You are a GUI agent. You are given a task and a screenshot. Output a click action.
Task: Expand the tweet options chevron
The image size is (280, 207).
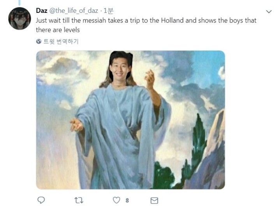tap(269, 12)
